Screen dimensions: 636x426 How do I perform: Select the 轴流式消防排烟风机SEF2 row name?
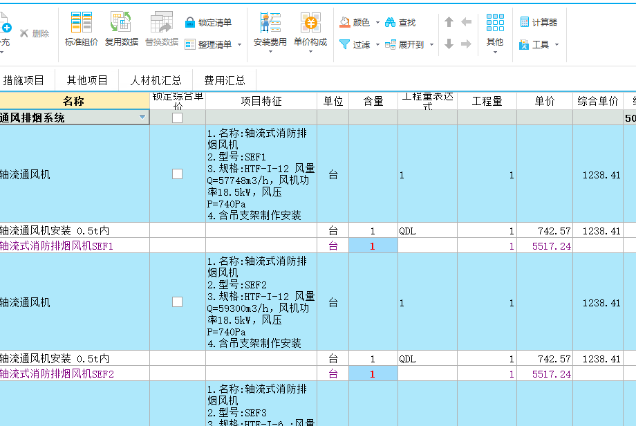click(x=57, y=373)
